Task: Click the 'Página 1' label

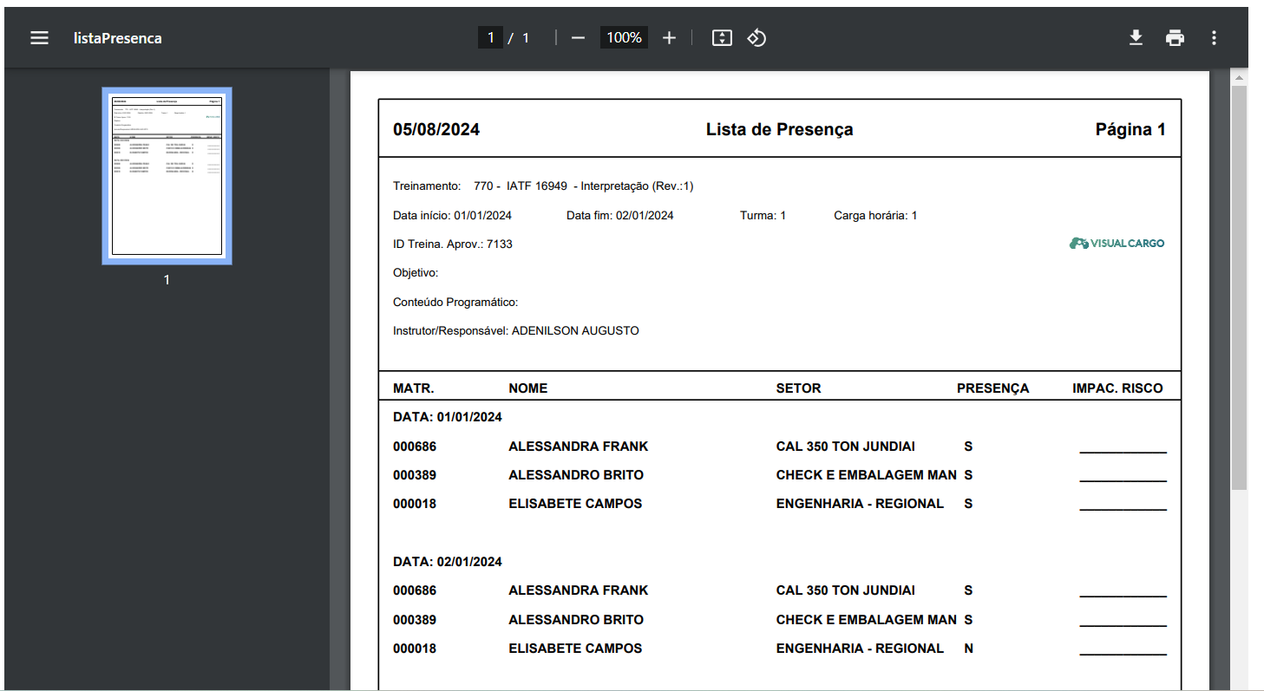Action: point(1130,129)
